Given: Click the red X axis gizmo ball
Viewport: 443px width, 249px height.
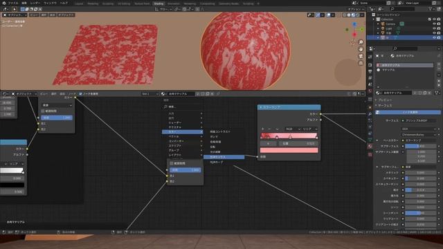Looking at the screenshot, I should pyautogui.click(x=354, y=35).
